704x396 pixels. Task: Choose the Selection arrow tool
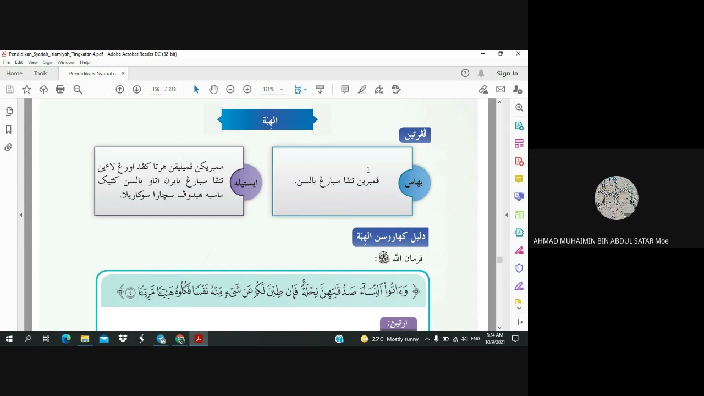tap(196, 89)
